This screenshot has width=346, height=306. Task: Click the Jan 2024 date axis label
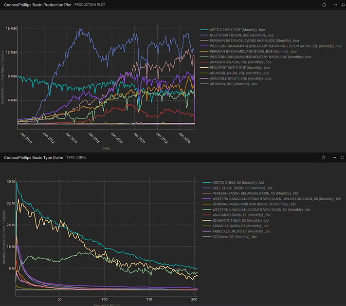184,138
